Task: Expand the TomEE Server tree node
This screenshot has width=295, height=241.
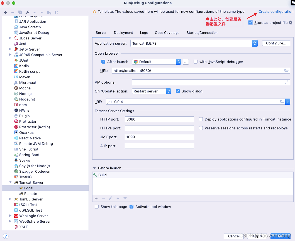Action: 10,199
